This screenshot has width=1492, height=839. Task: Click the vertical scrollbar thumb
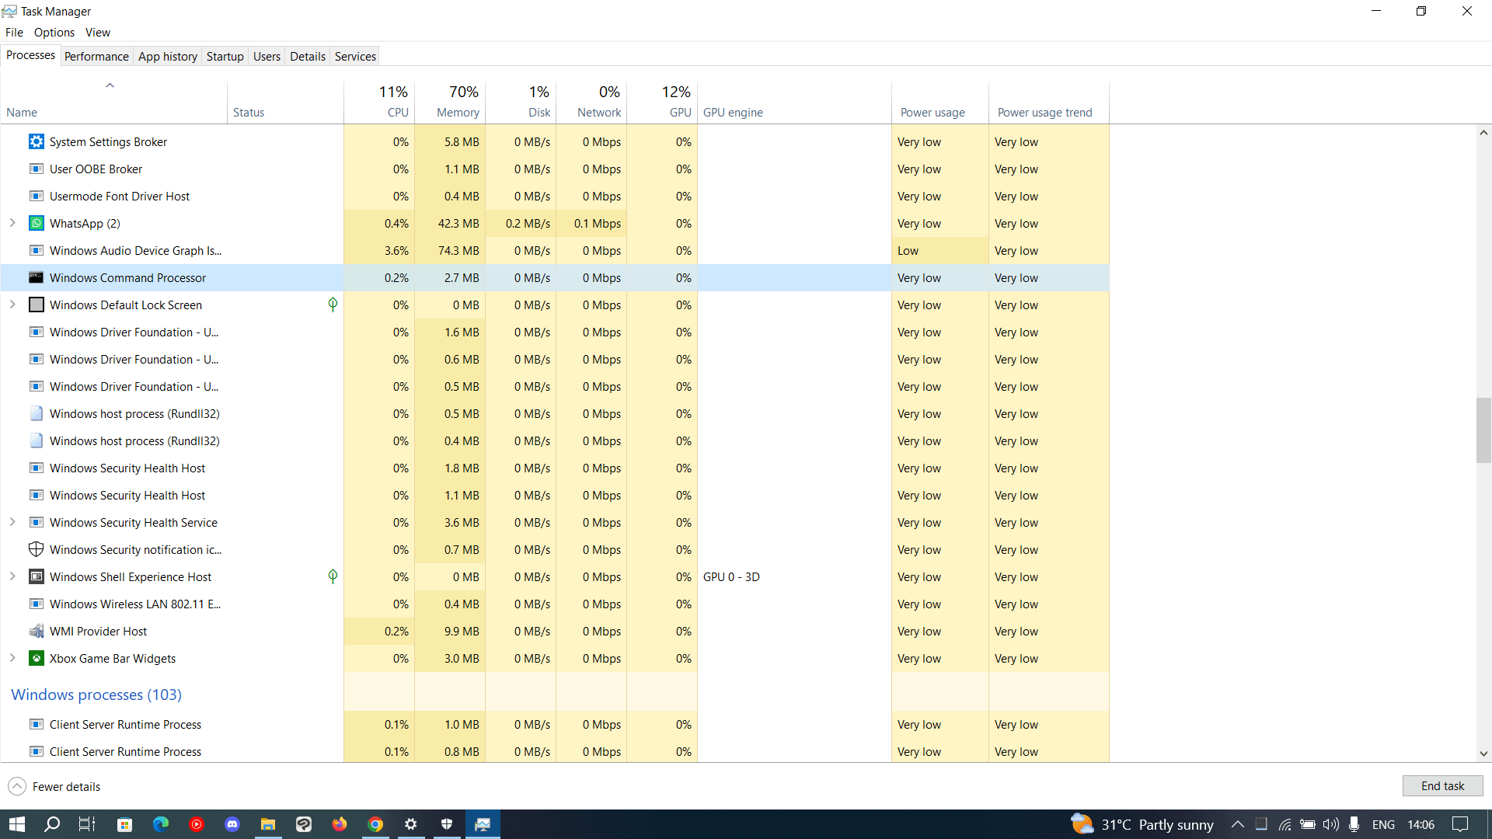[x=1483, y=430]
